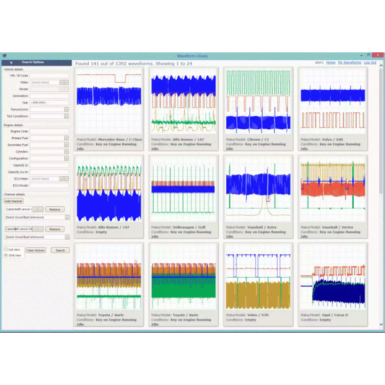Click the pin icon in Search Options header
The width and height of the screenshot is (385, 385).
click(x=11, y=62)
